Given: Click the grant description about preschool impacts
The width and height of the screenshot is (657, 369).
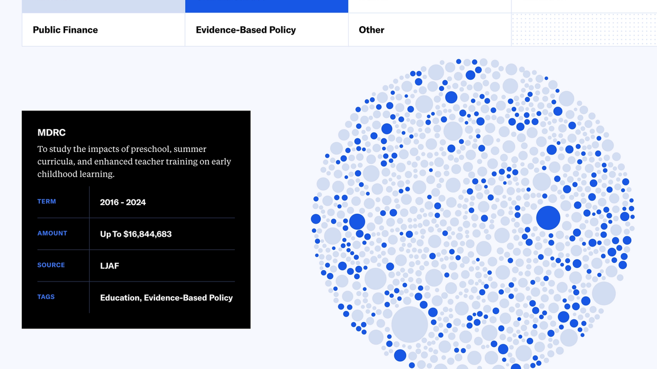Looking at the screenshot, I should coord(134,161).
